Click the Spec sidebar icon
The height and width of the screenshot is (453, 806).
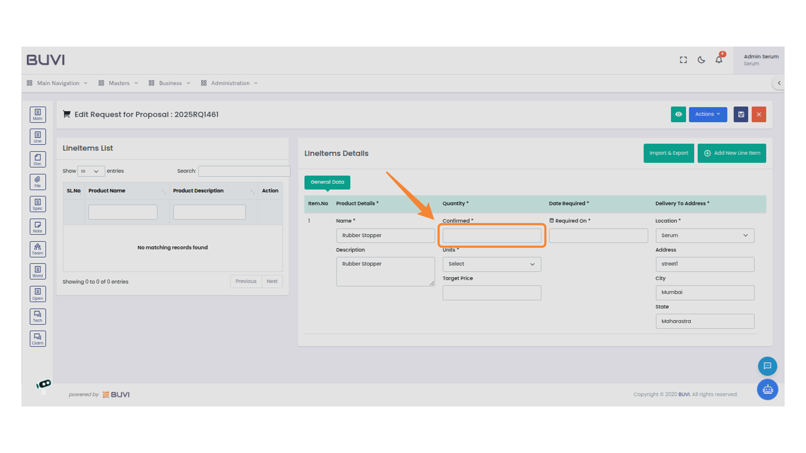pos(38,204)
